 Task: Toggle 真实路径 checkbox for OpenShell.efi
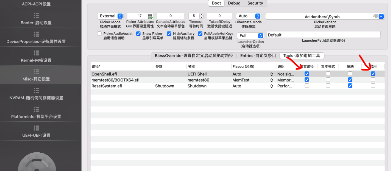(x=307, y=74)
